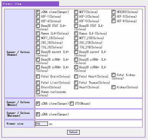This screenshot has width=148, height=140.
Task: Enable the 293_21%(Solexa) checkbox
Action: 76,43
